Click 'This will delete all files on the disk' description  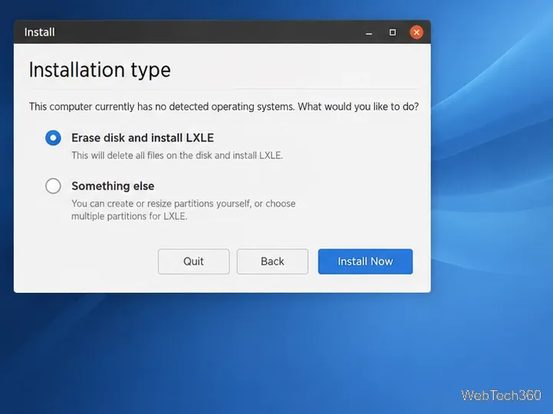[x=177, y=156]
